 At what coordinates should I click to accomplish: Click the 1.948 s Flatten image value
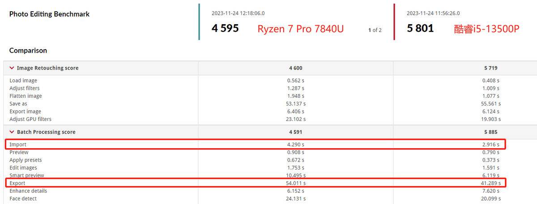pos(296,96)
